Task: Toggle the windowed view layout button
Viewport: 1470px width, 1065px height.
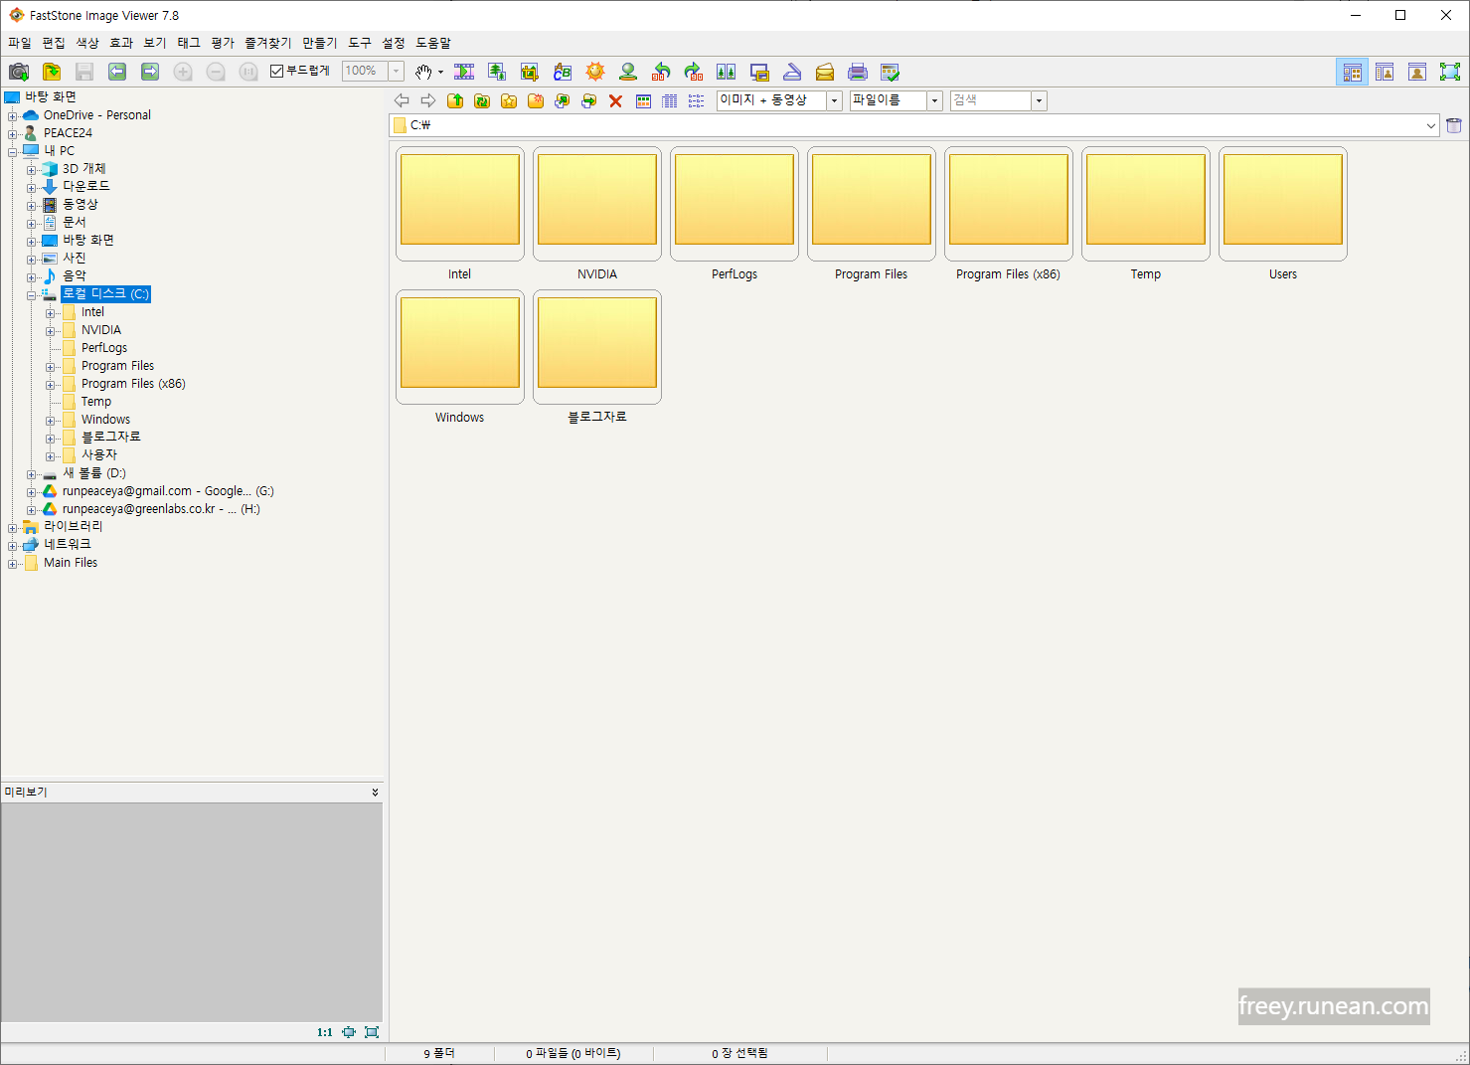Action: (x=1385, y=72)
